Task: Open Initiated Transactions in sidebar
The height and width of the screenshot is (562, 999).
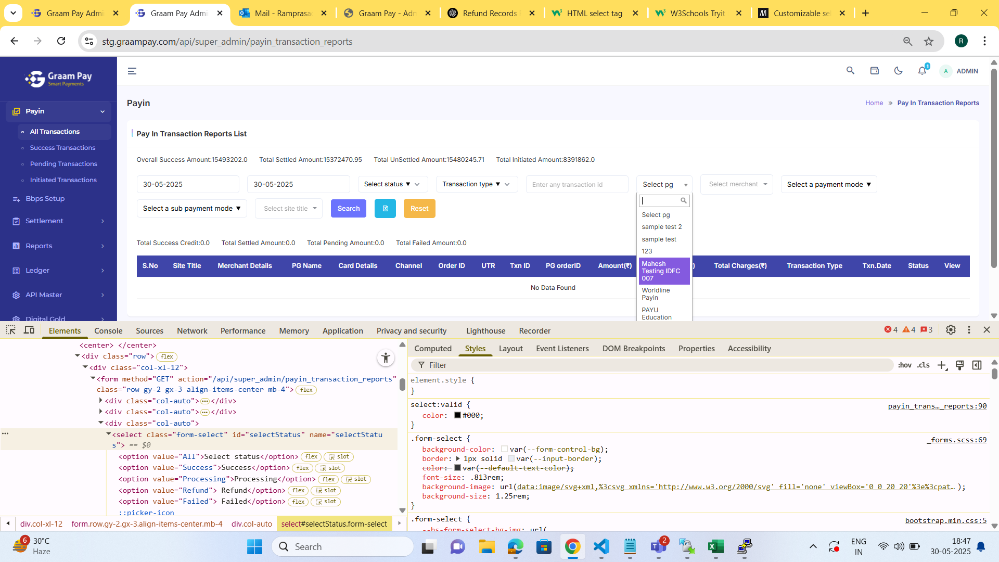Action: (63, 180)
